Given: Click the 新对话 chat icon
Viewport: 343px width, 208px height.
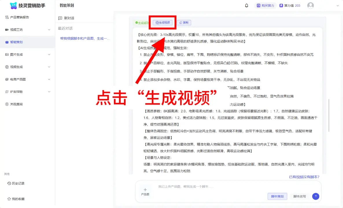Looking at the screenshot, I should (60, 18).
